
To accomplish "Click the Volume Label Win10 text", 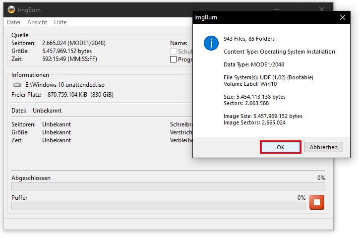I will (x=250, y=84).
